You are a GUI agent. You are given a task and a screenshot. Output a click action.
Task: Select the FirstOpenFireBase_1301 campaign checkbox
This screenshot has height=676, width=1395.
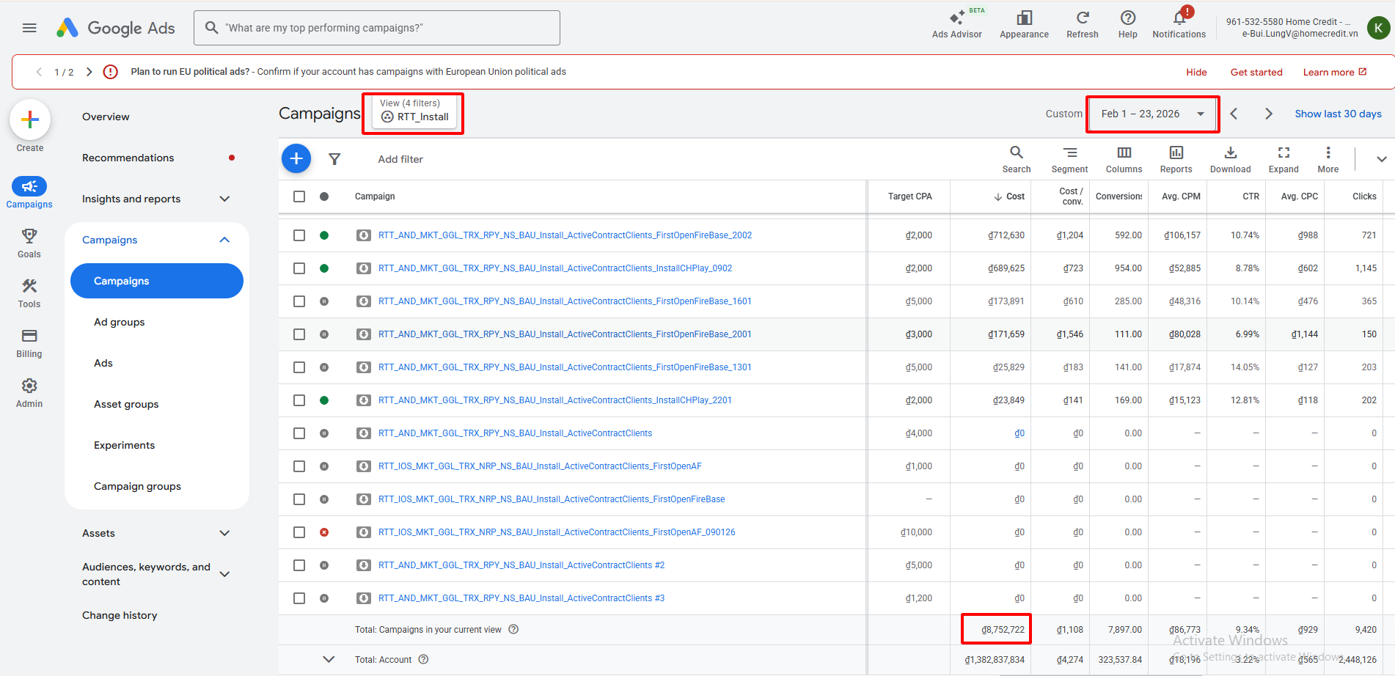coord(299,367)
